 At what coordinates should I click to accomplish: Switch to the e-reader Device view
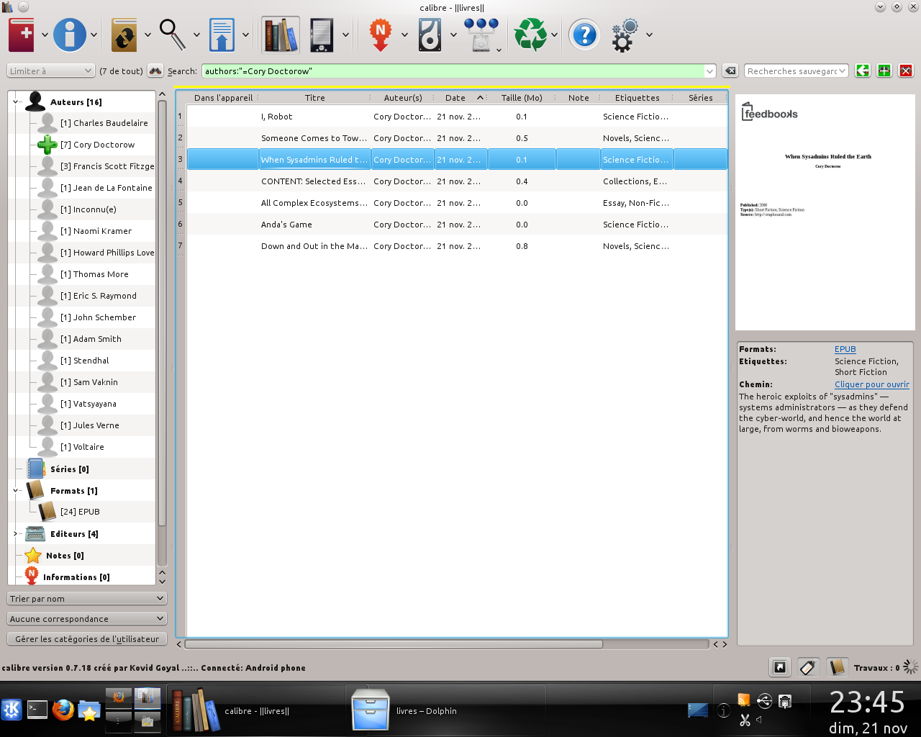322,34
